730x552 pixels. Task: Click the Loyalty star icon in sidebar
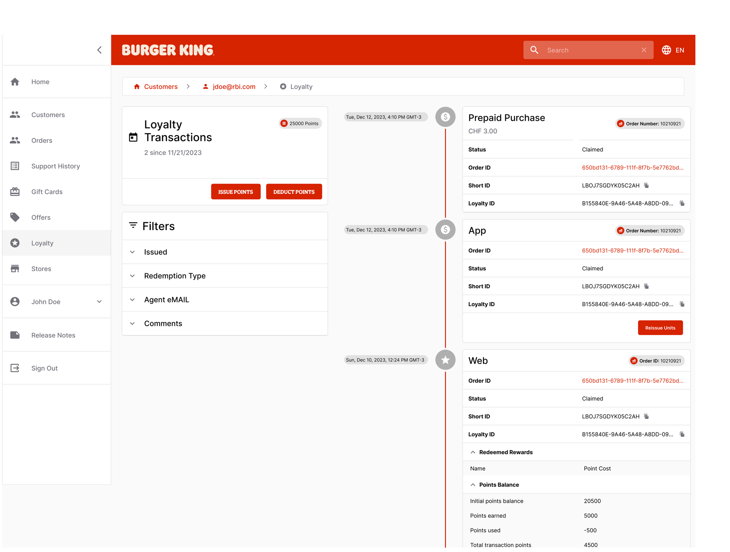[15, 243]
